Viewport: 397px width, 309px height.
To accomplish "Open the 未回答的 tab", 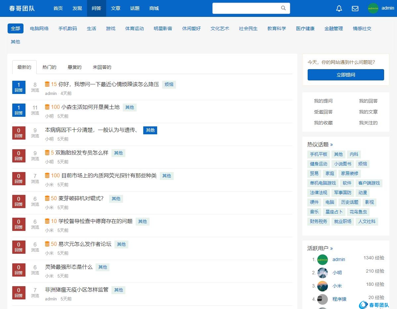I will point(102,67).
